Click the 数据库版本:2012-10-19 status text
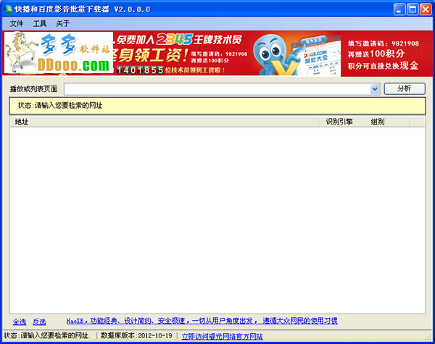Screen dimensions: 435x344 (136, 336)
